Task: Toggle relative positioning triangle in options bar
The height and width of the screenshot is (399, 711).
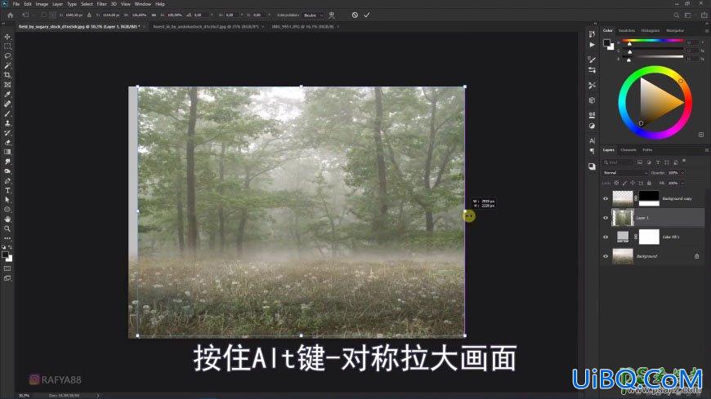Action: coord(89,15)
